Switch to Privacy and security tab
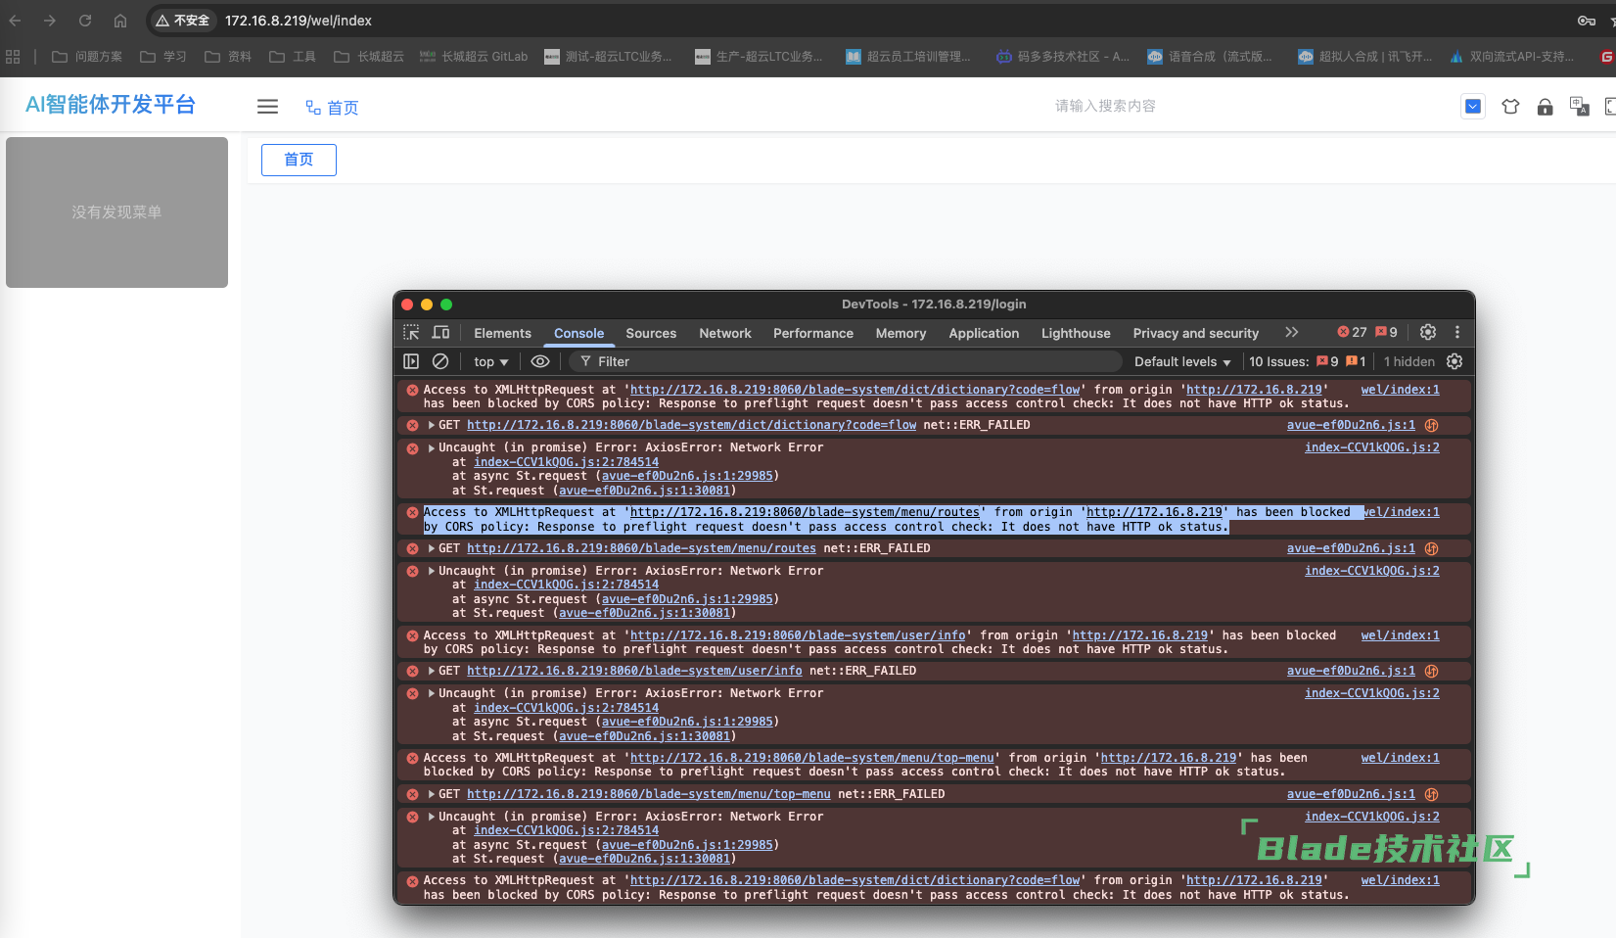The width and height of the screenshot is (1616, 938). pyautogui.click(x=1196, y=333)
